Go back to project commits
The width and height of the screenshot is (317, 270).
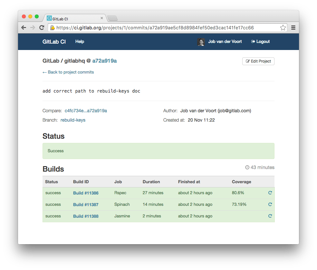coord(68,72)
